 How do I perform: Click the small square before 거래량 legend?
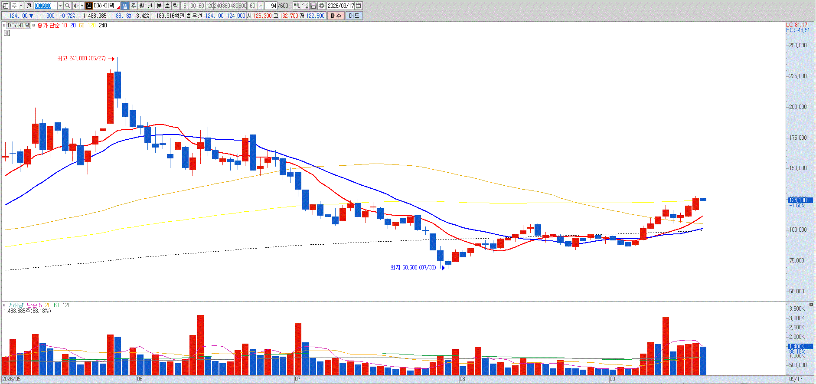coord(4,305)
